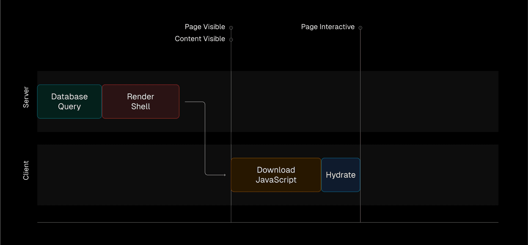Select the Render Shell block
Screen dimensions: 528x245
[141, 102]
